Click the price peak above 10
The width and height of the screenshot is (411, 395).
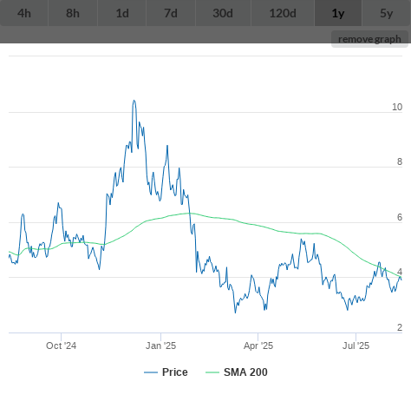[134, 101]
